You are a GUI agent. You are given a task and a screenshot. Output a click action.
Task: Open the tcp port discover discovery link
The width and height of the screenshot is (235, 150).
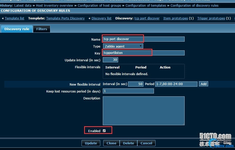147,18
